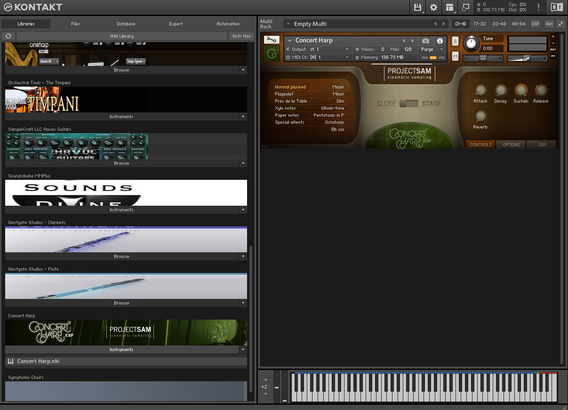The image size is (568, 410).
Task: Click Instruments button under Timpani library
Action: [x=122, y=117]
